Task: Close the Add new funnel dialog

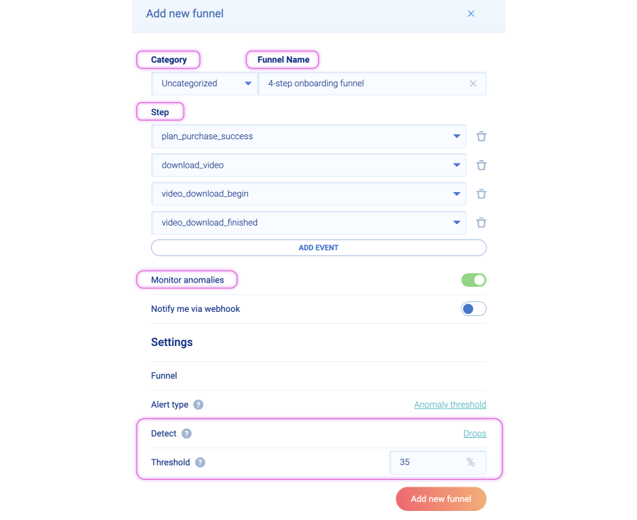Action: coord(471,14)
